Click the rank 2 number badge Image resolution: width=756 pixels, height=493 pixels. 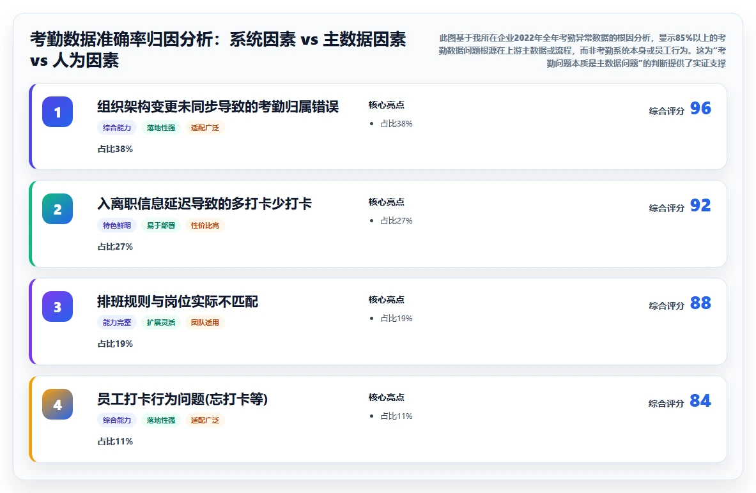(58, 209)
